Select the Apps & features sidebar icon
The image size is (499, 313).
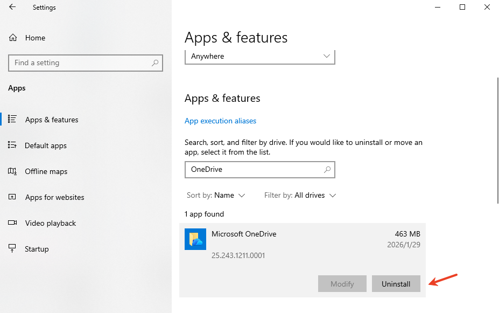11,120
